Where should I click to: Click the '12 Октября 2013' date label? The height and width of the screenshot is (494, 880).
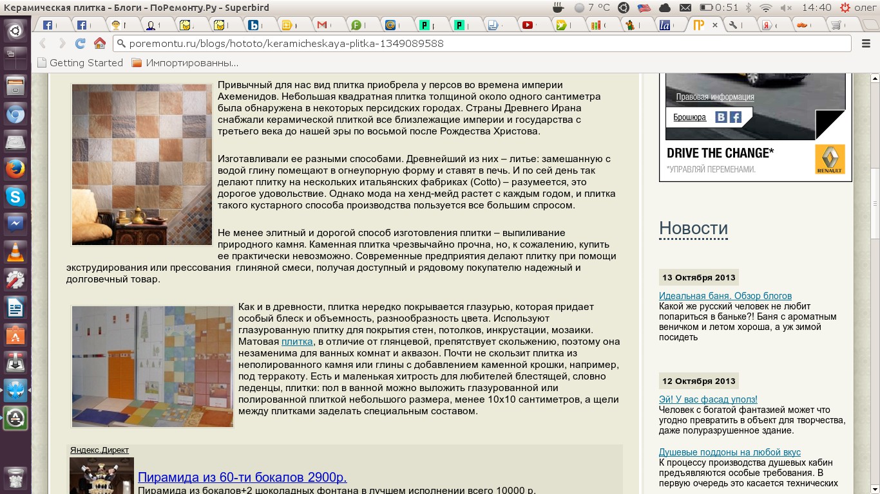(698, 381)
